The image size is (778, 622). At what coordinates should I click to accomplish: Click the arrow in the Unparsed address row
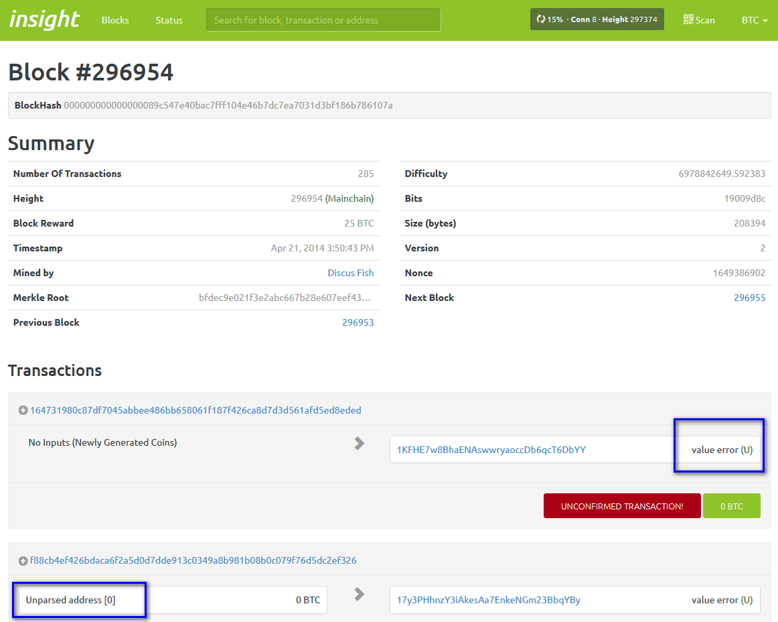click(360, 594)
